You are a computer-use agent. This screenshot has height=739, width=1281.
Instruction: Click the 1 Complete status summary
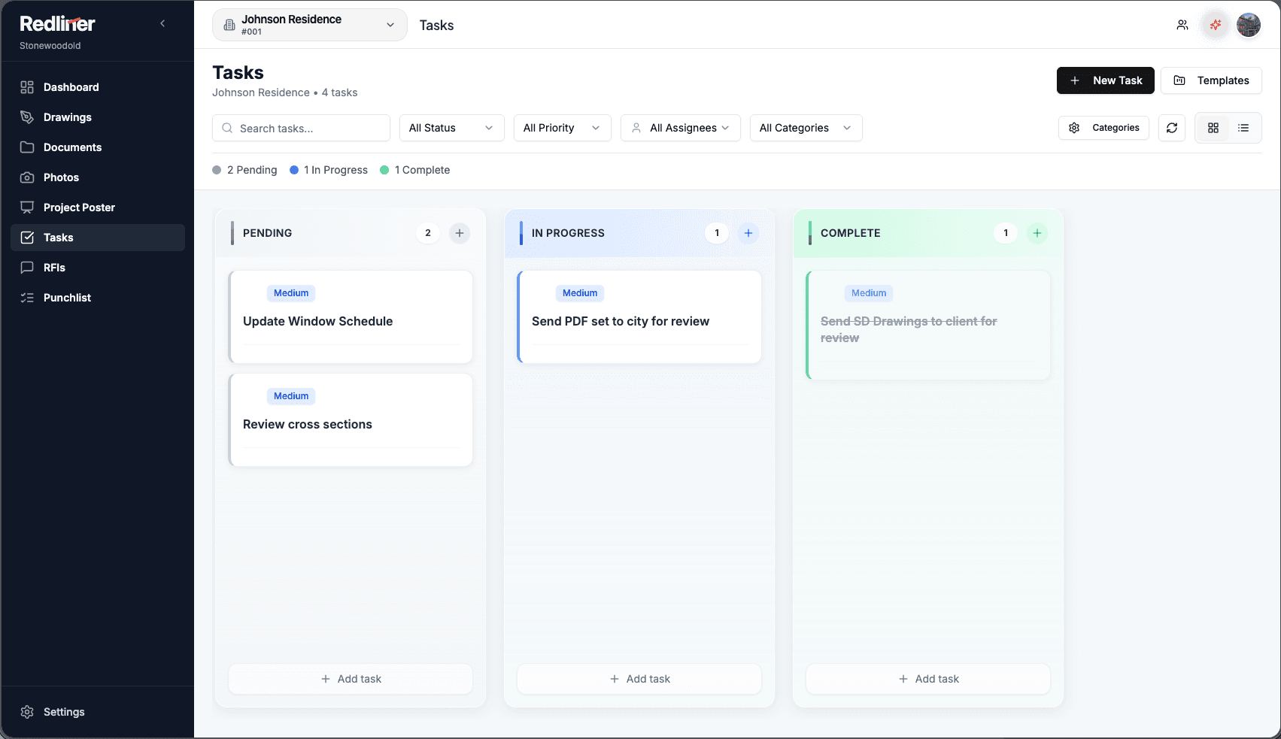pos(415,170)
